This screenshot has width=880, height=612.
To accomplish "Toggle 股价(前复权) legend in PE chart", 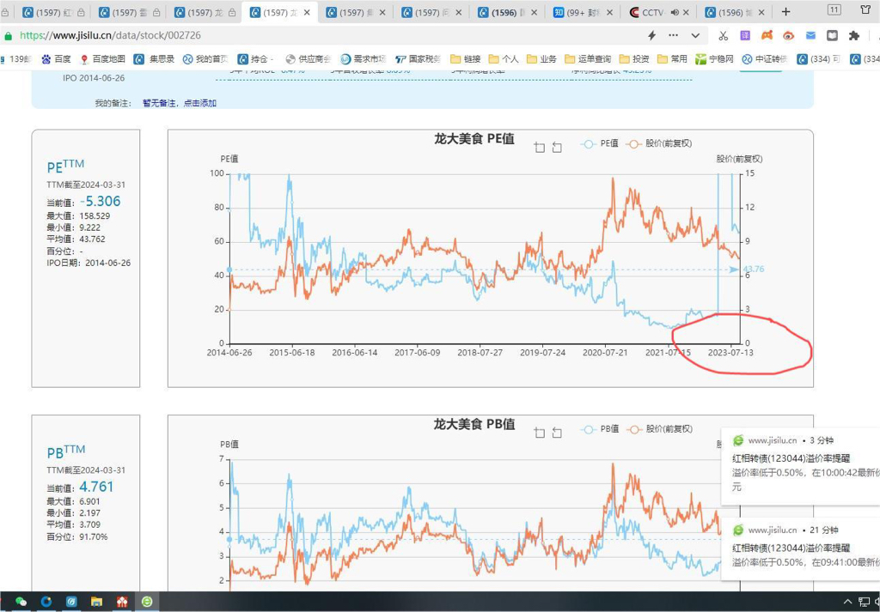I will tap(659, 143).
